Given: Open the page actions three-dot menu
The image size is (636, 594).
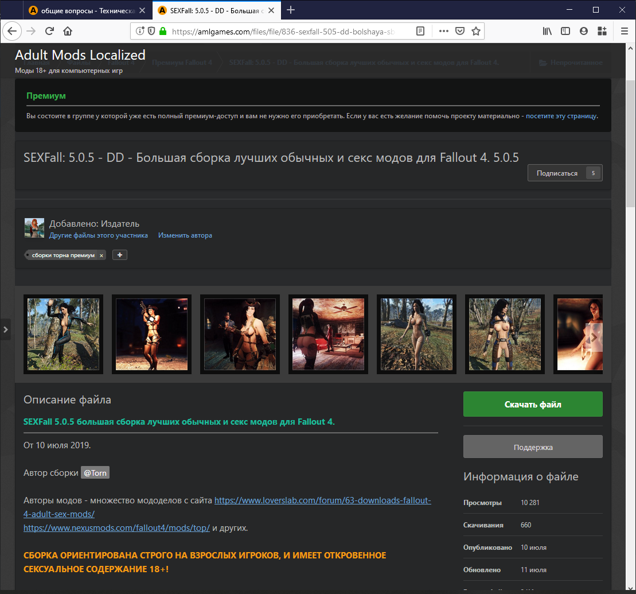Looking at the screenshot, I should tap(443, 31).
